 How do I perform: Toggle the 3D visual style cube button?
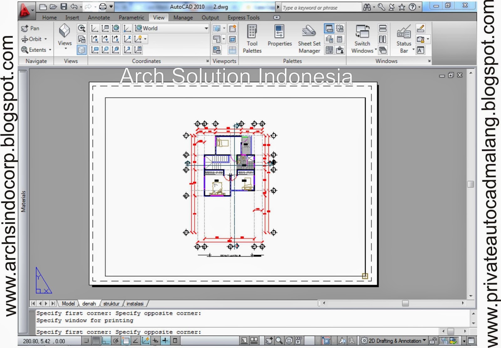click(82, 50)
